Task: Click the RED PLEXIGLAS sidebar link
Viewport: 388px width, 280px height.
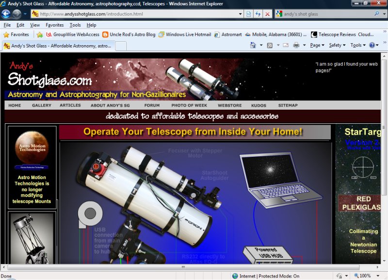Action: tap(360, 203)
